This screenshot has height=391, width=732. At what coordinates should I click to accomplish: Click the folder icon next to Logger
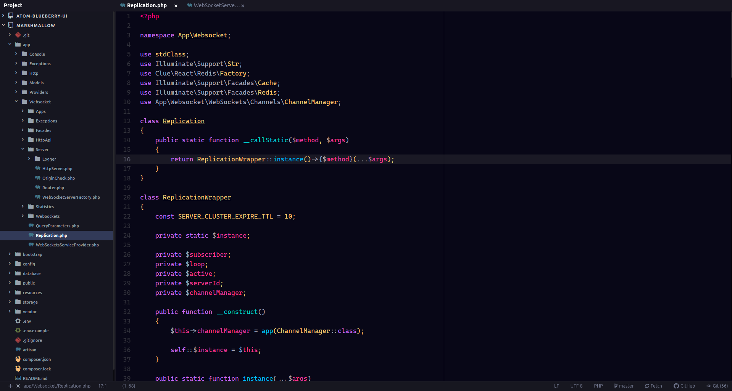[37, 159]
